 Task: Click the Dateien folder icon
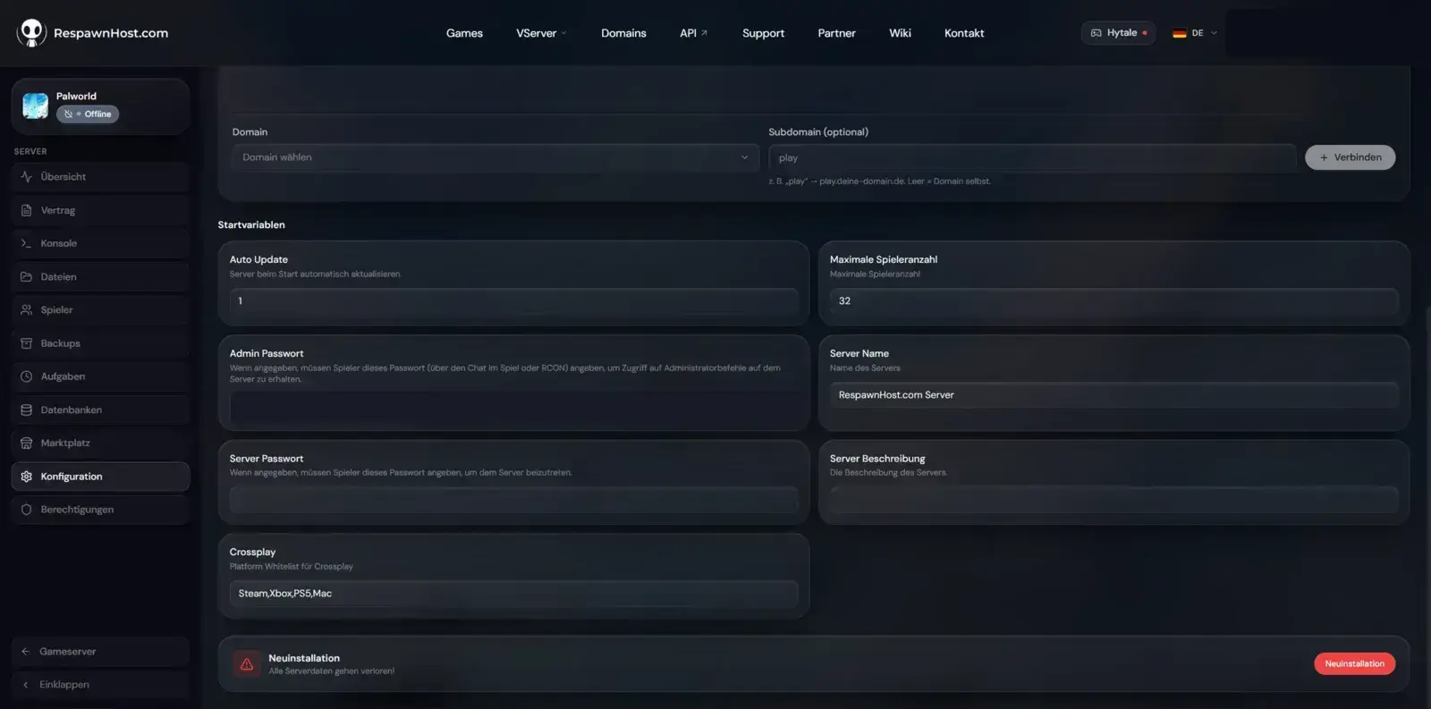coord(26,277)
